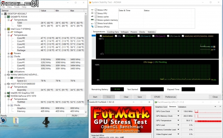
Task: Collapse the NVIDIA GeForce GTX 1070 node
Action: click(x=5, y=96)
